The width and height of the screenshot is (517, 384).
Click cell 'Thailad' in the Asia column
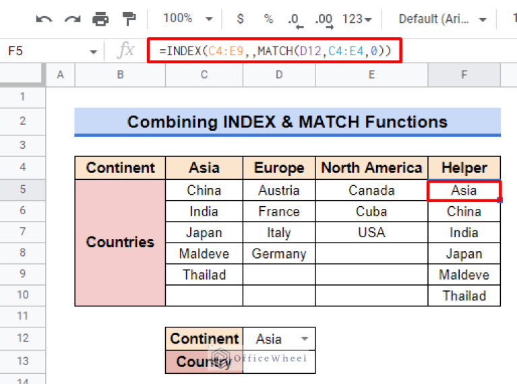point(204,275)
